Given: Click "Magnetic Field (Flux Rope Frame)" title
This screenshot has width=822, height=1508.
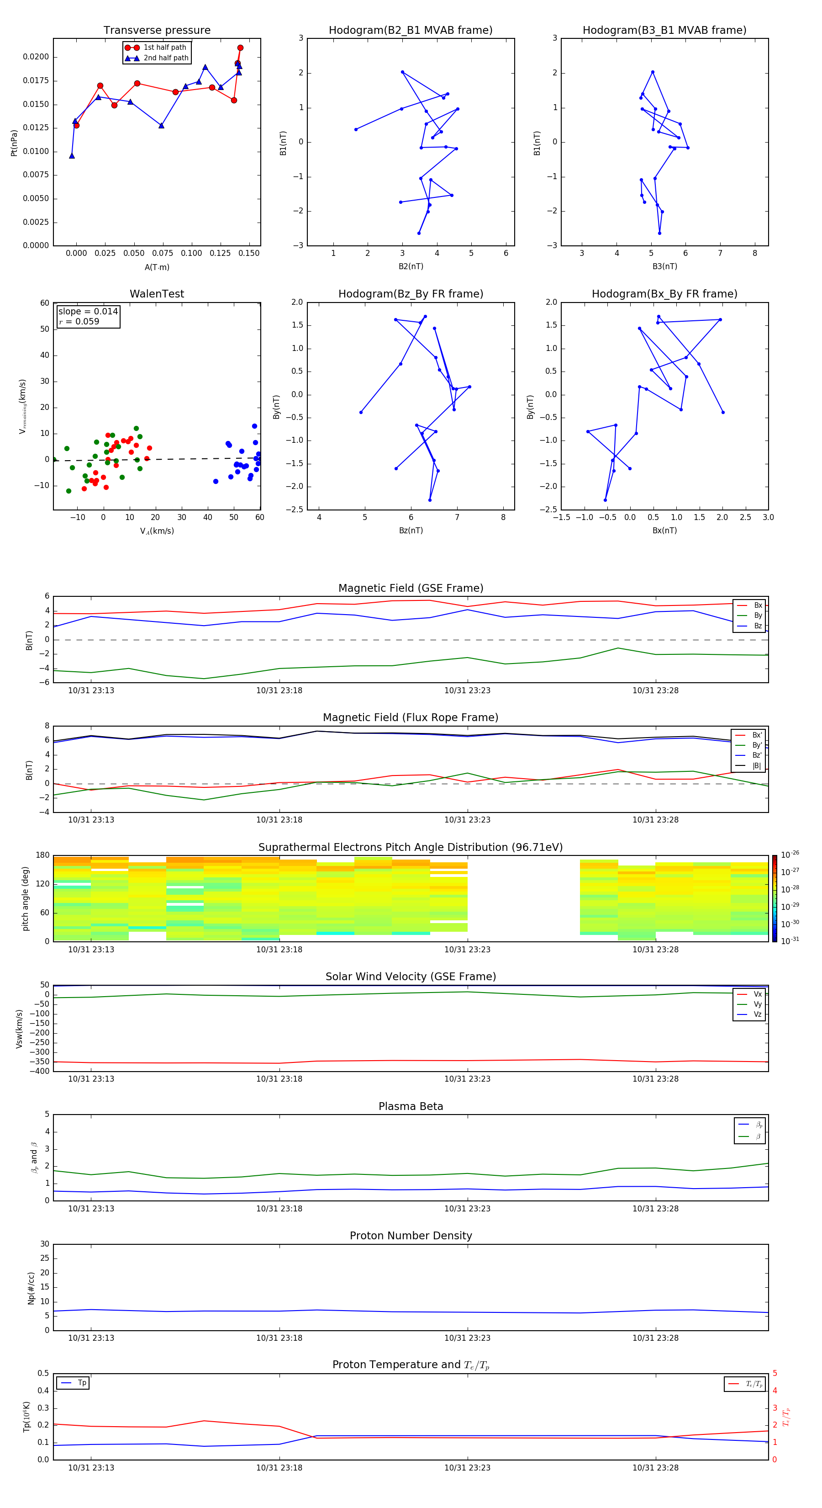Looking at the screenshot, I should [411, 718].
